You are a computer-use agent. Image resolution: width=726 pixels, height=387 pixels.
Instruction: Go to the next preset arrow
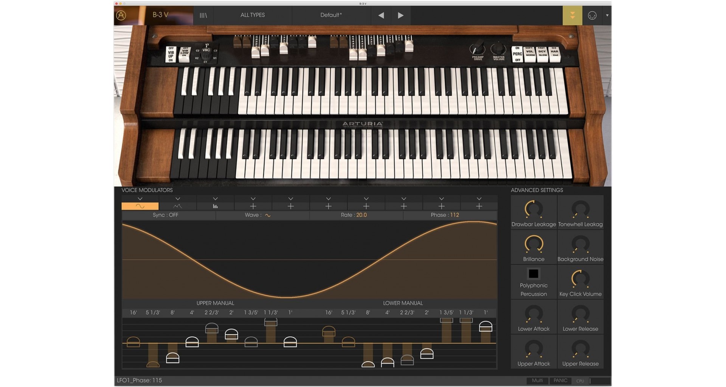tap(400, 15)
